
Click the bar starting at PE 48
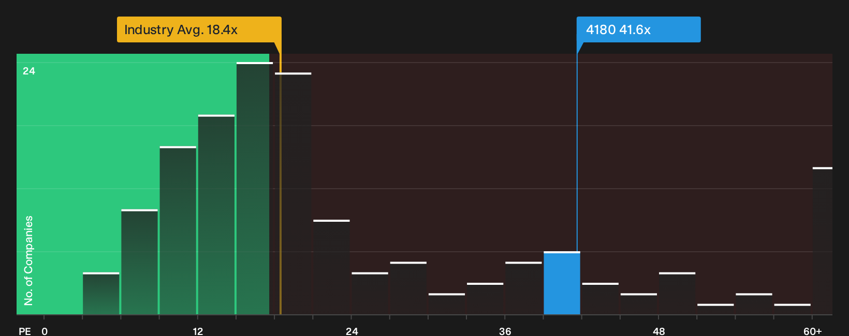(677, 294)
